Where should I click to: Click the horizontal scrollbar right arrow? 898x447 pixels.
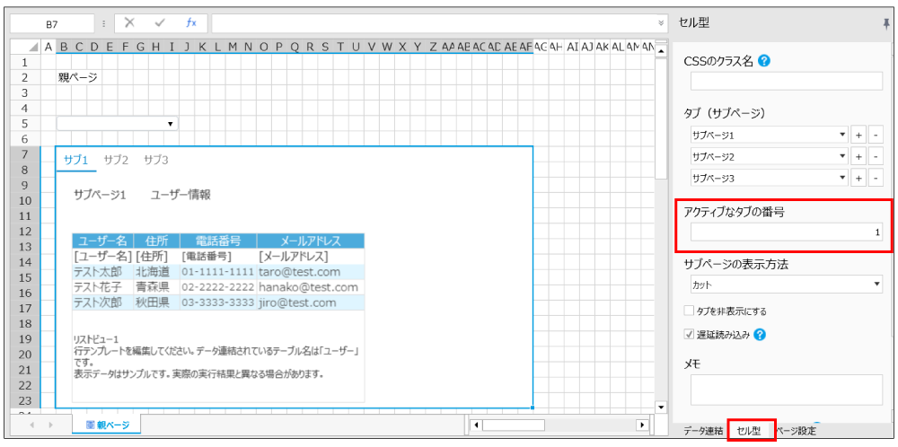(x=642, y=425)
